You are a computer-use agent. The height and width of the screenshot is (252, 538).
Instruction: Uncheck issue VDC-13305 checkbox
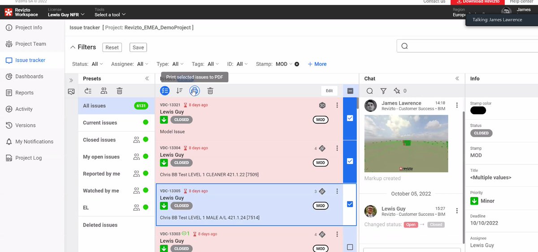(350, 204)
